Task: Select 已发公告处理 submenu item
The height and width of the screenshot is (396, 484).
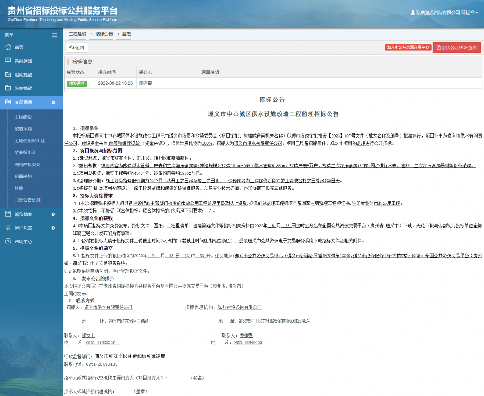Action: tap(27, 200)
